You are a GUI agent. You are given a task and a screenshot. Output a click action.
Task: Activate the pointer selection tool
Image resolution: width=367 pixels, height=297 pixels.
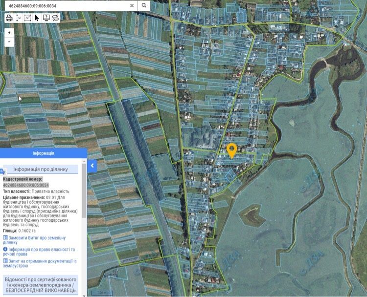tap(37, 18)
